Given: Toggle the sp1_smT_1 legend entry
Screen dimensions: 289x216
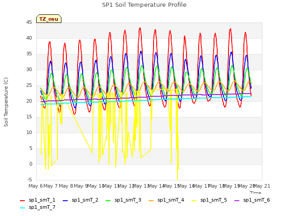Looking at the screenshot, I should coord(37,200).
